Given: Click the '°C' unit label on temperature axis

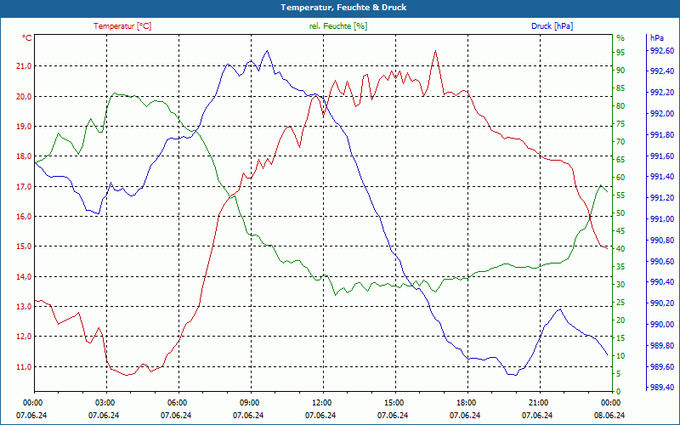Looking at the screenshot, I should (27, 38).
